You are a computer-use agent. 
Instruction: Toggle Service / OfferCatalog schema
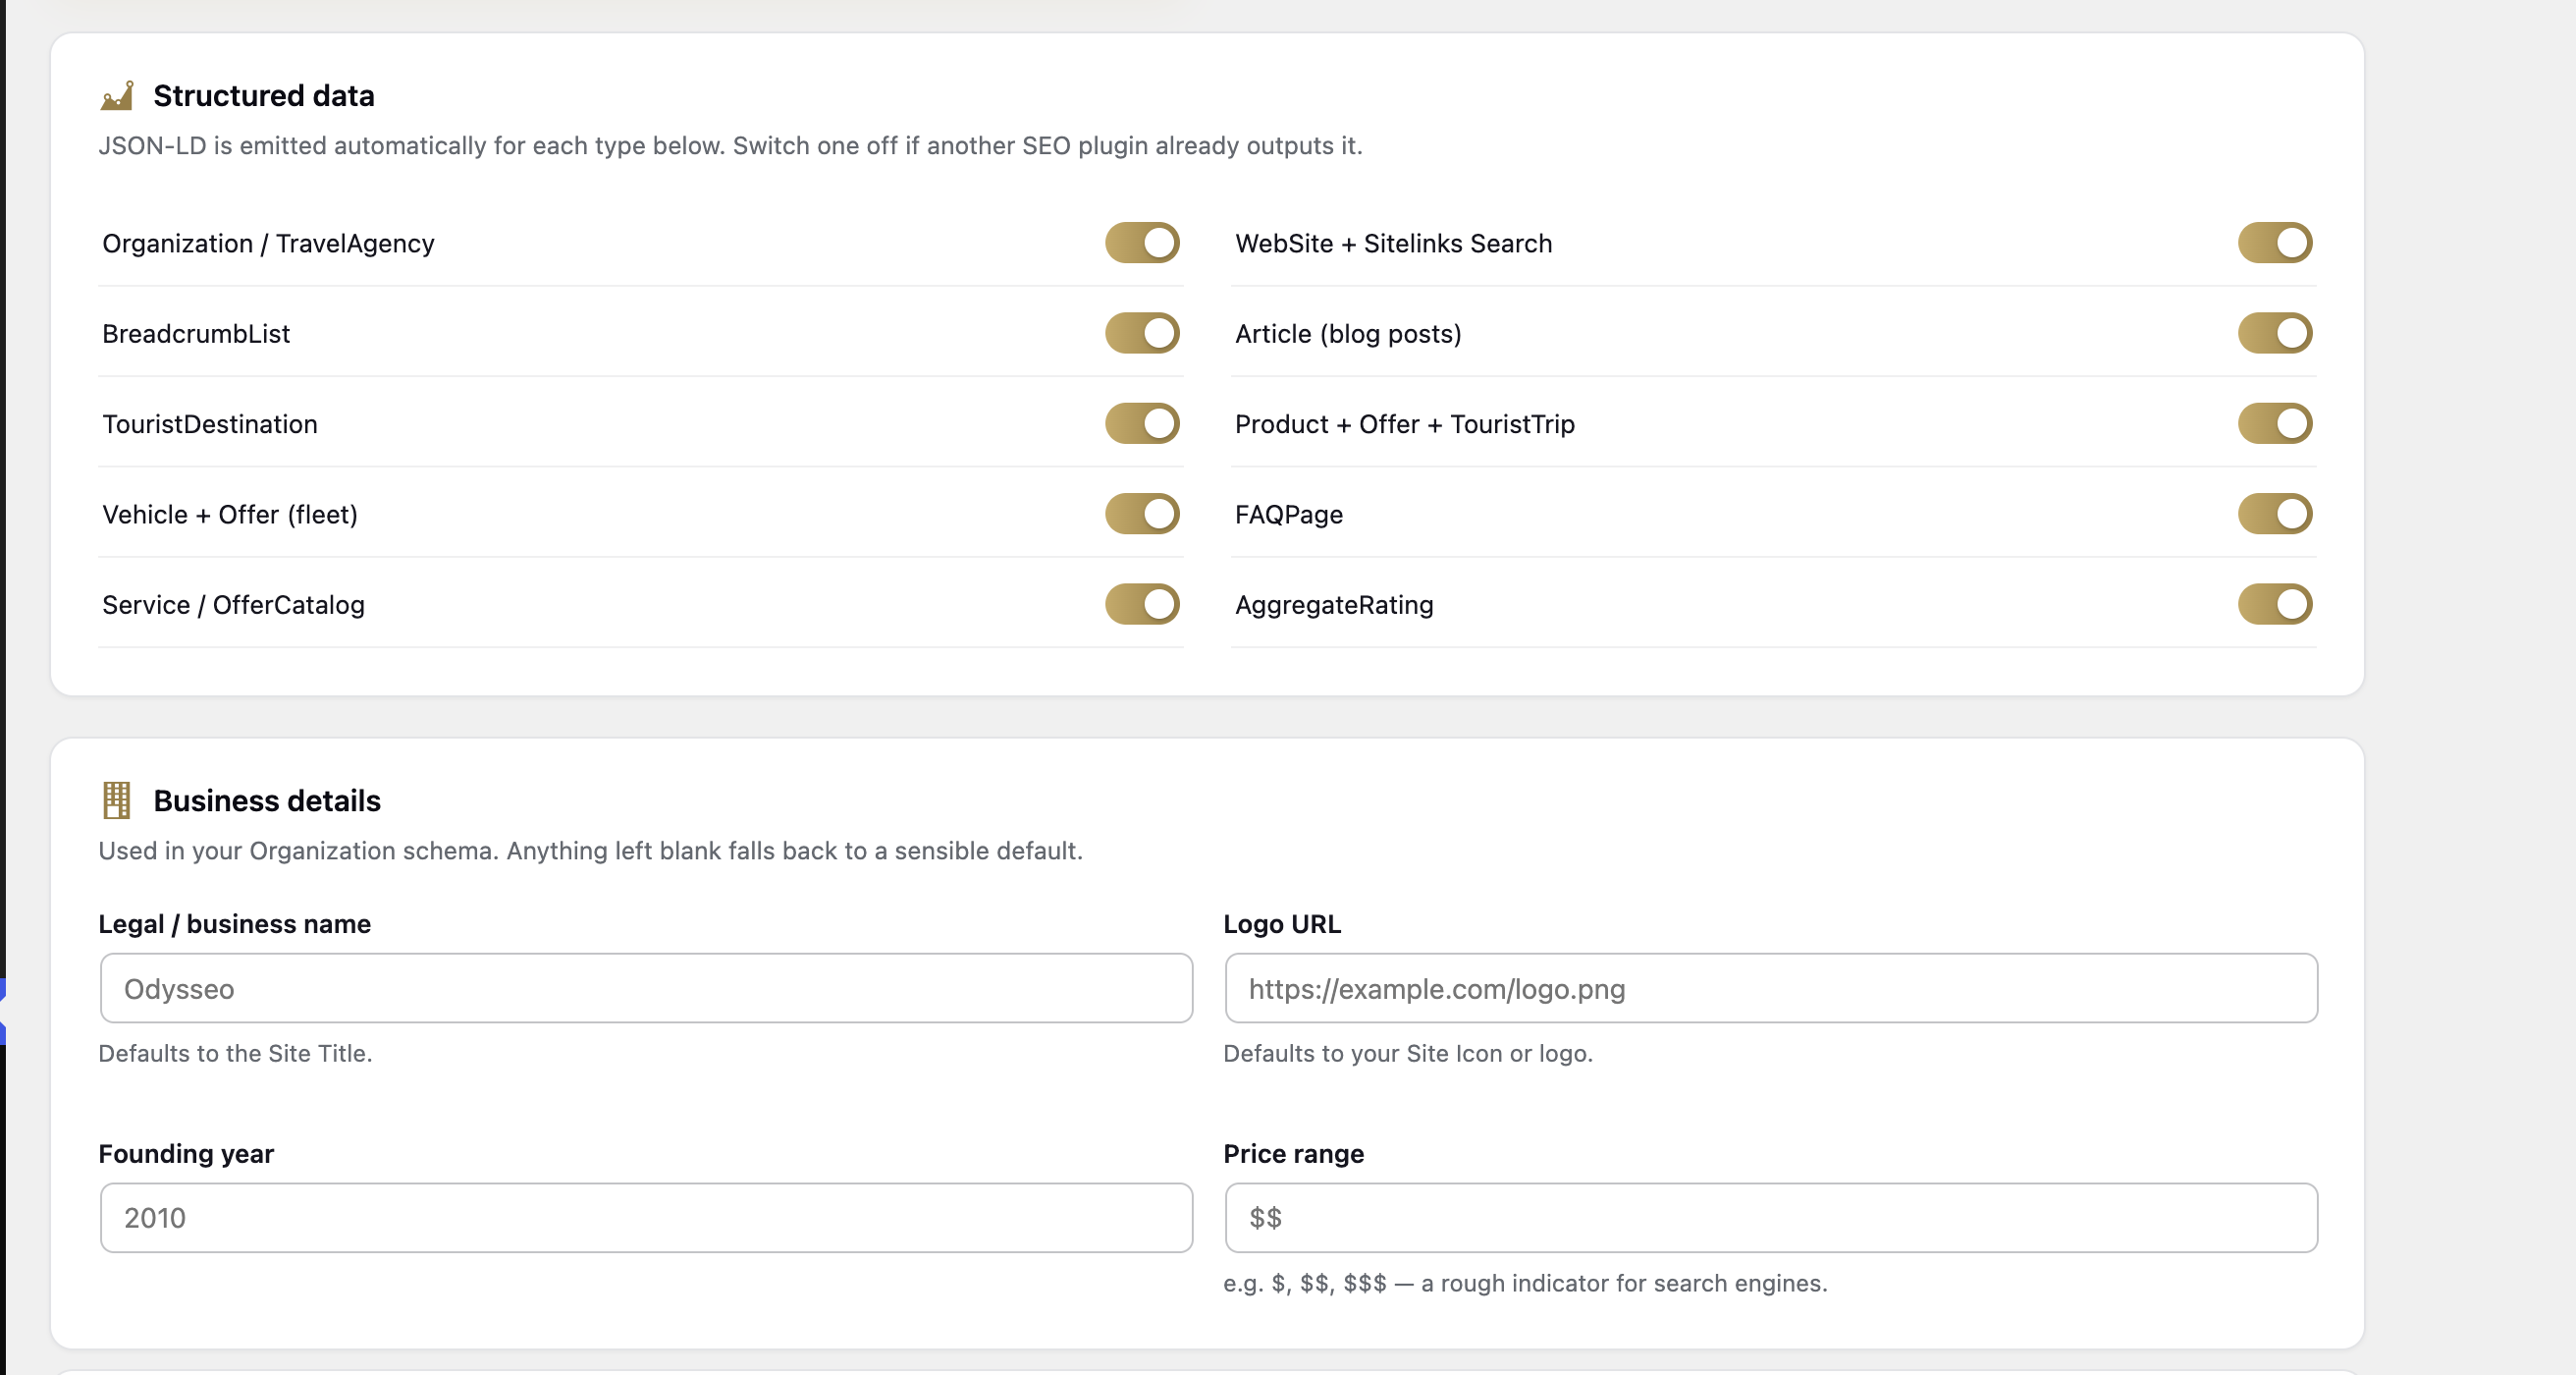[1142, 604]
